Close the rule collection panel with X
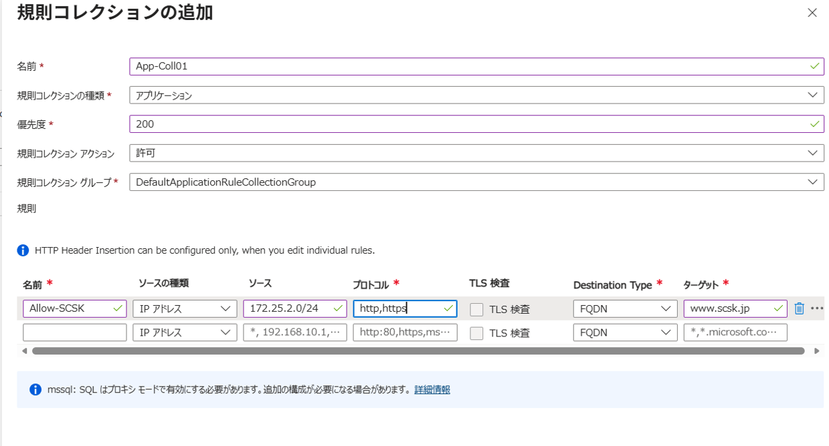Screen dimensions: 829x446 click(812, 13)
